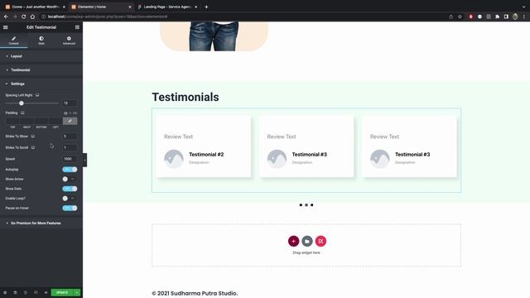Click the Testimonial #2 avatar placeholder

[174, 159]
